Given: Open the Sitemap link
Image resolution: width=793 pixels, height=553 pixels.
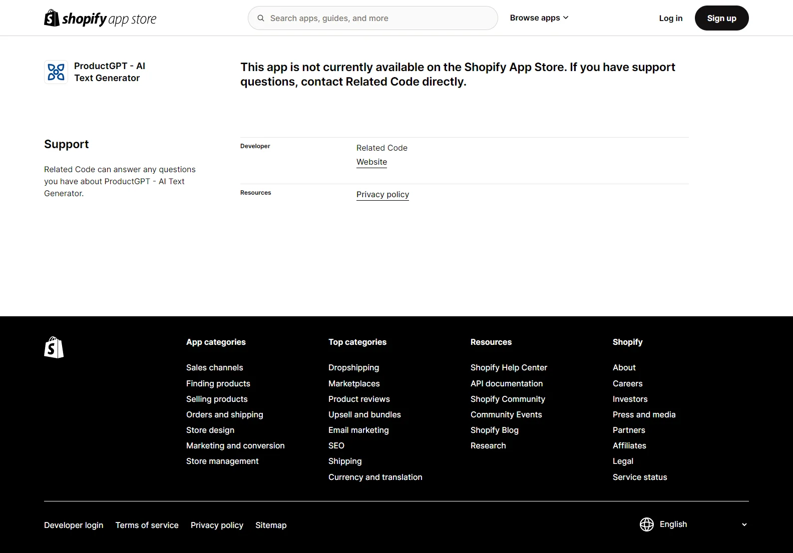Looking at the screenshot, I should (271, 525).
